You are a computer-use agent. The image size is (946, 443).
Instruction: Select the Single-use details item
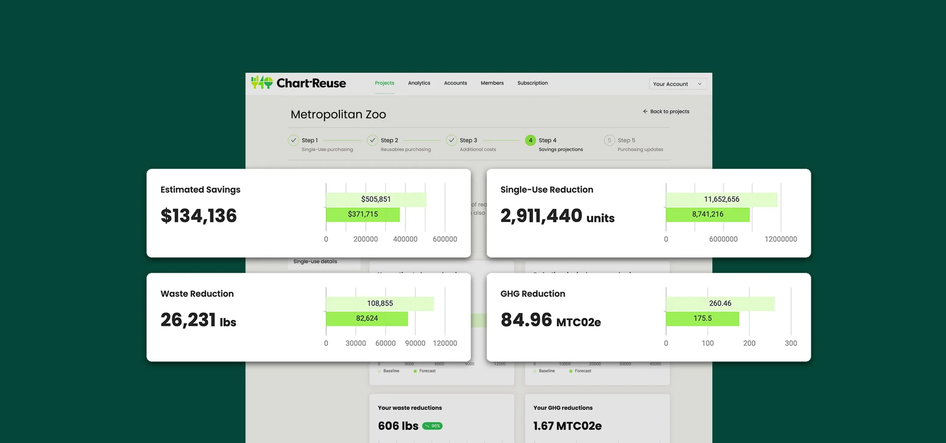[315, 262]
